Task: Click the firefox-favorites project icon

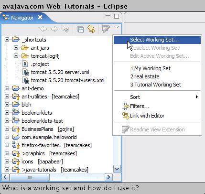Action: pos(16,145)
